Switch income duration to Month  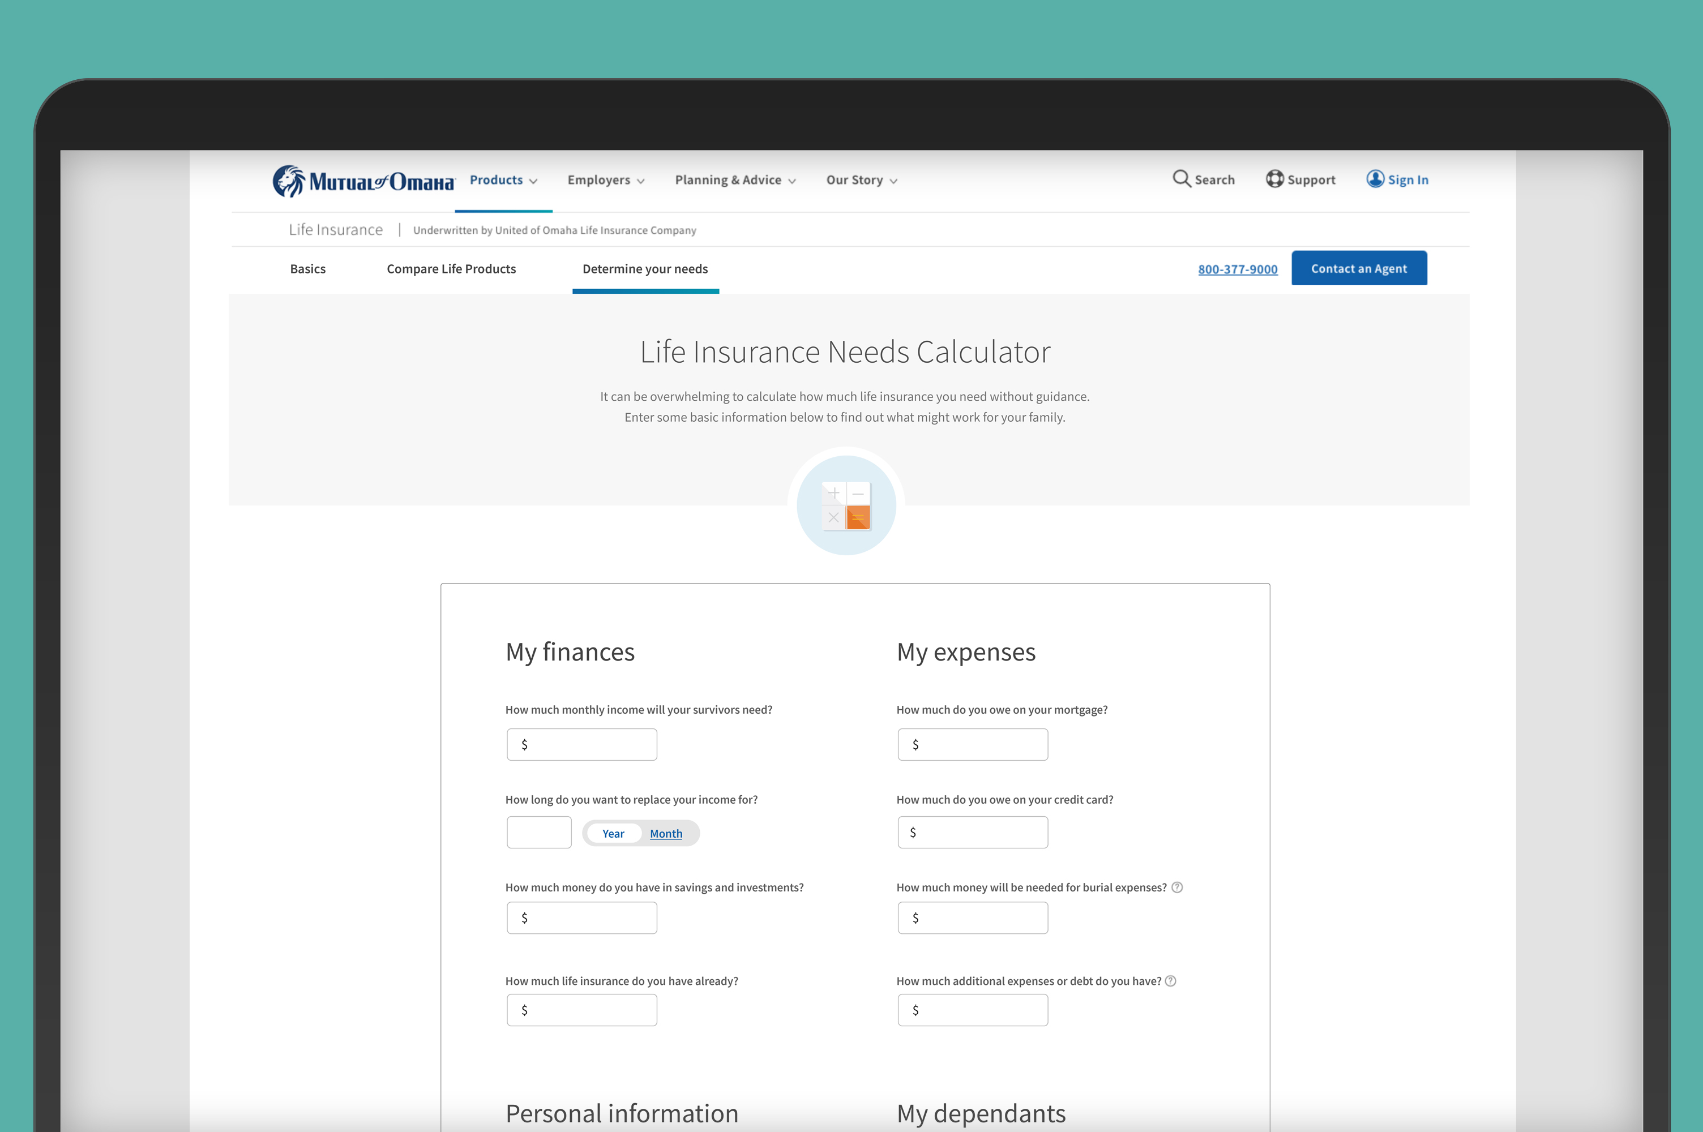coord(666,833)
